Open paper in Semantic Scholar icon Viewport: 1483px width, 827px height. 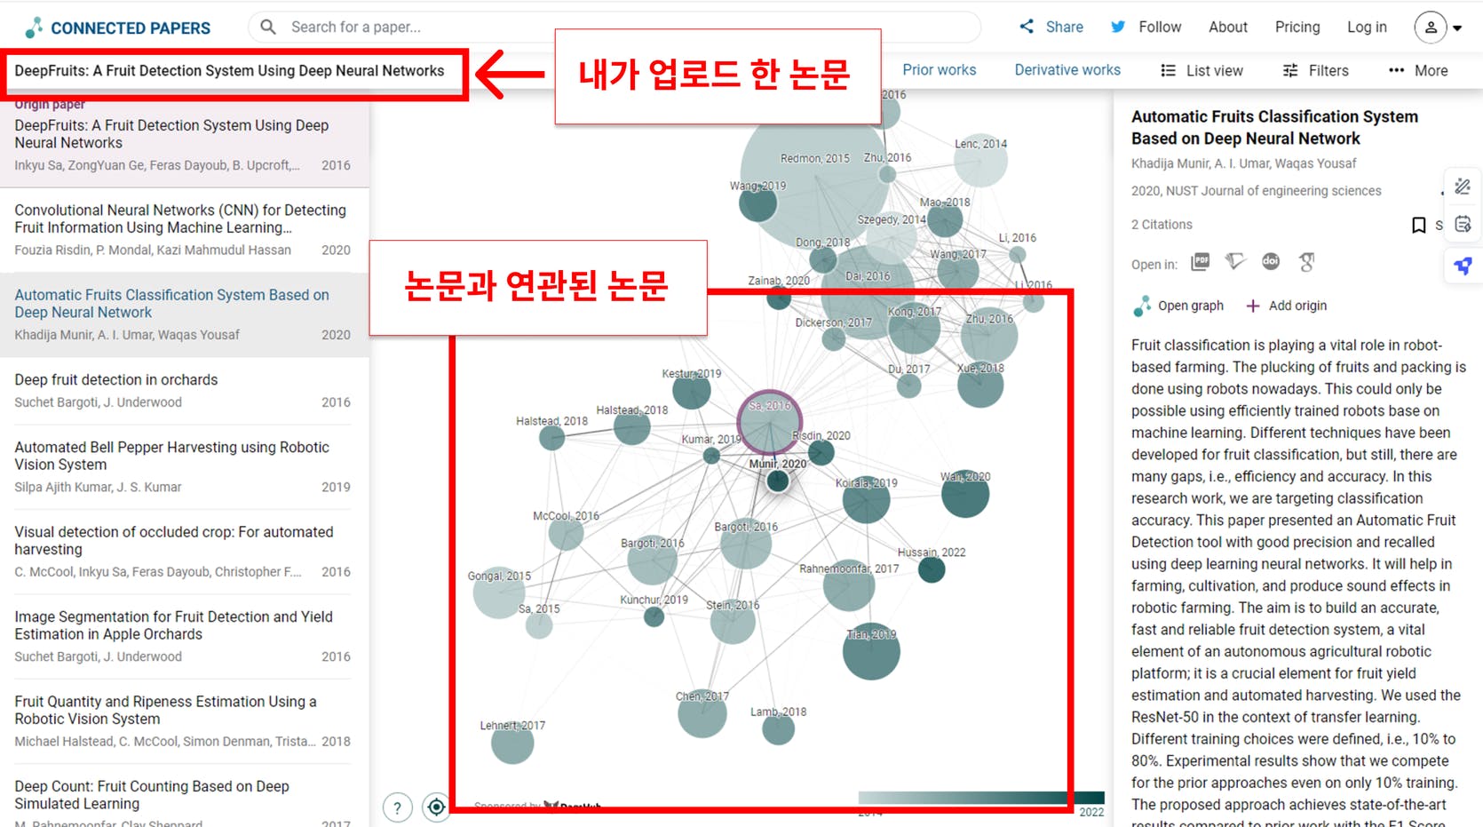1235,261
